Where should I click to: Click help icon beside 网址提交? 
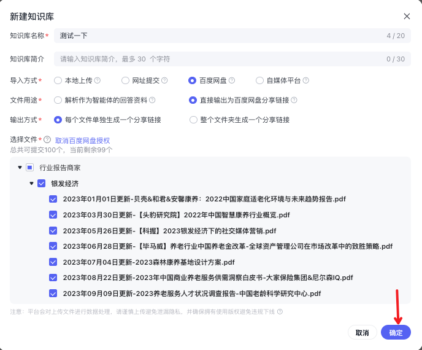click(x=164, y=80)
